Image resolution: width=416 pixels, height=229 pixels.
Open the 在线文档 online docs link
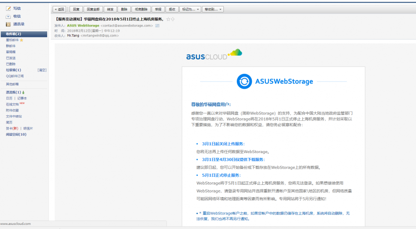[12, 104]
